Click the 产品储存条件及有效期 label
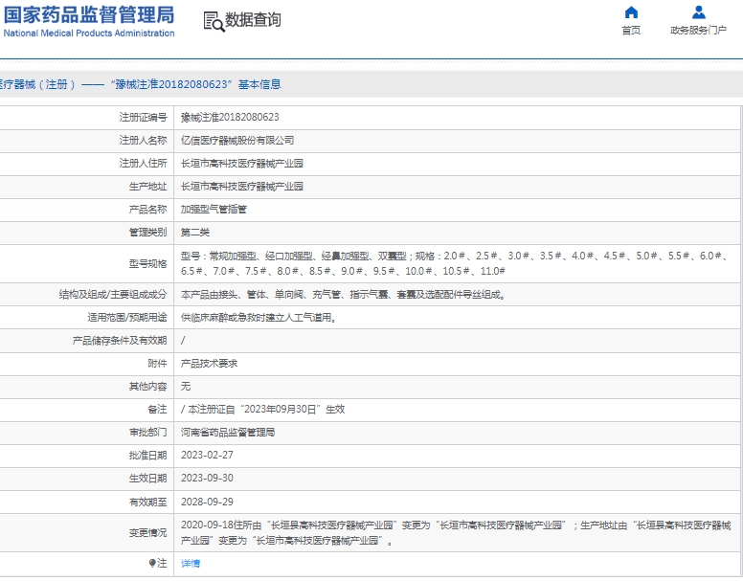The height and width of the screenshot is (581, 743). pos(120,341)
